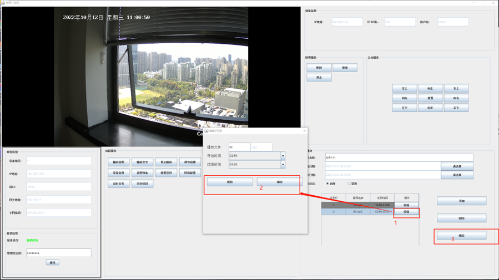The width and height of the screenshot is (499, 280).
Task: Expand the 结束时间 dropdown arrow
Action: tap(283, 164)
